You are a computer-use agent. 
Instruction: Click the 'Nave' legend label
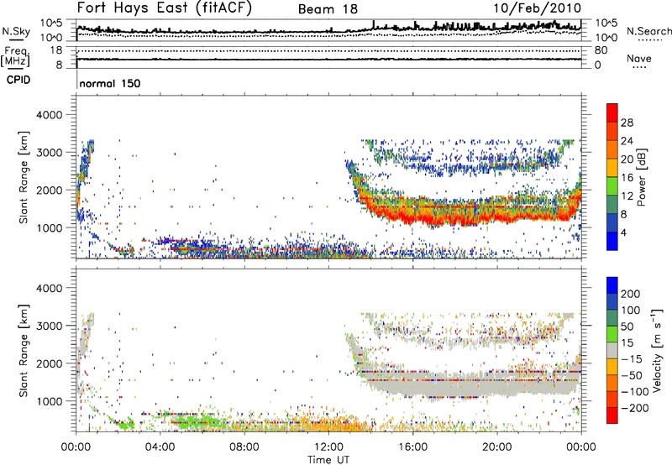tap(639, 58)
